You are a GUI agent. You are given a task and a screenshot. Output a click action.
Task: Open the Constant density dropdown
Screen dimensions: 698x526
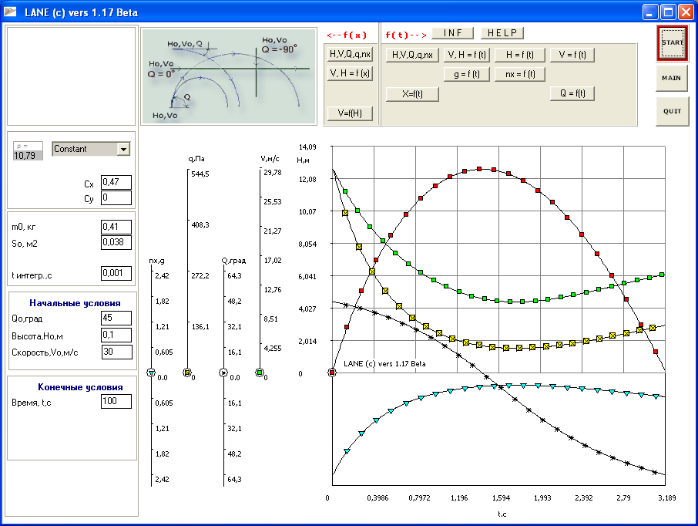122,149
